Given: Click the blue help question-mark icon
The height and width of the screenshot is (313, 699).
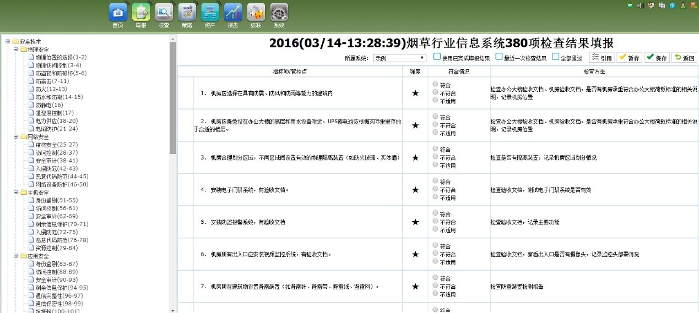Looking at the screenshot, I should click(x=673, y=6).
